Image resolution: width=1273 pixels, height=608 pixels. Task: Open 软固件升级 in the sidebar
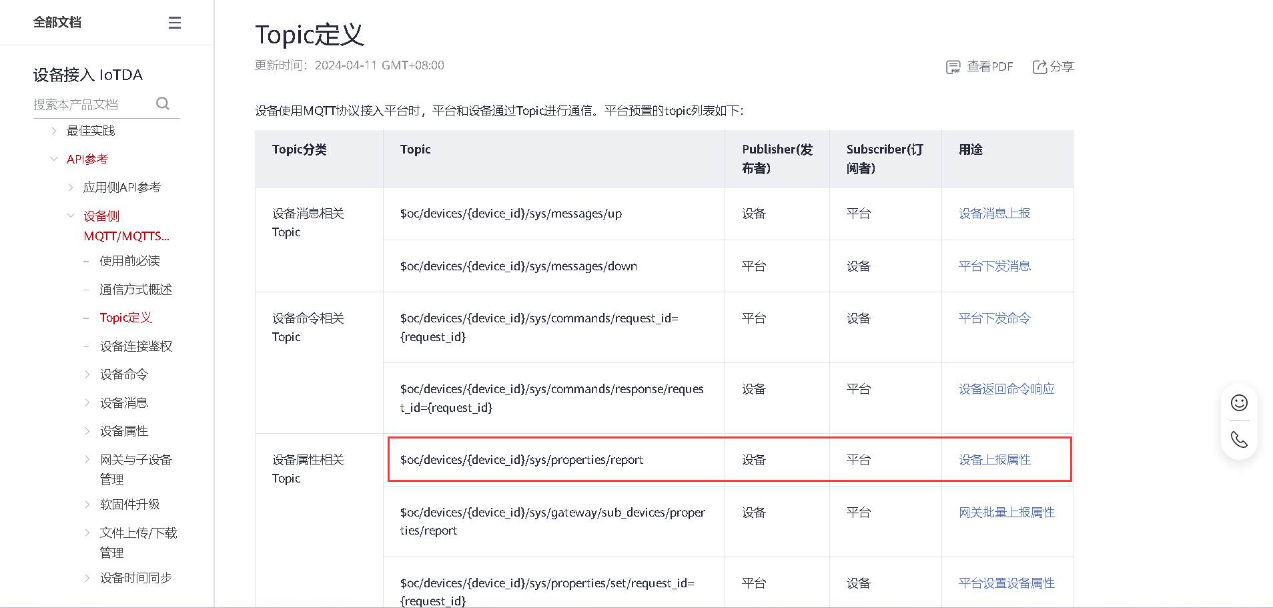click(x=130, y=505)
